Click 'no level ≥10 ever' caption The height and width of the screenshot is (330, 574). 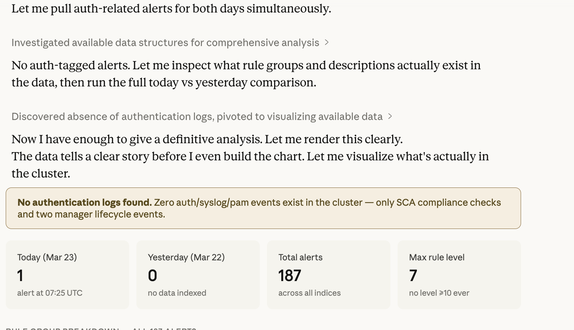(x=439, y=293)
